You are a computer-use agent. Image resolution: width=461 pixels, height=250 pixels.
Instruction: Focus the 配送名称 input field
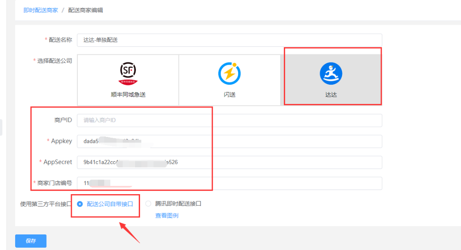click(229, 40)
